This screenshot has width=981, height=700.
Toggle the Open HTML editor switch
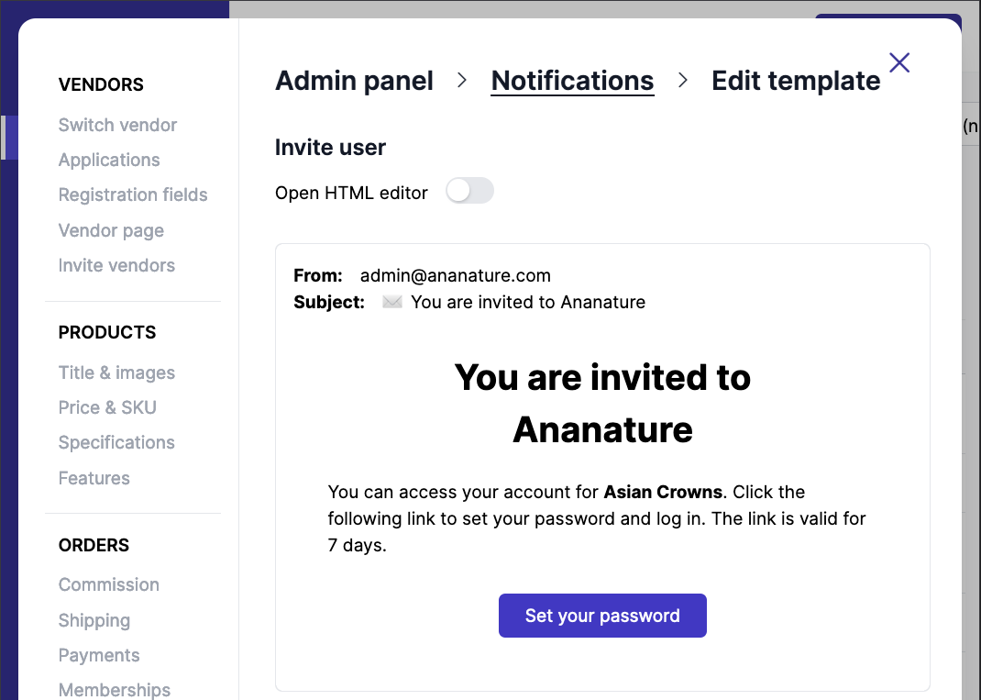[468, 190]
